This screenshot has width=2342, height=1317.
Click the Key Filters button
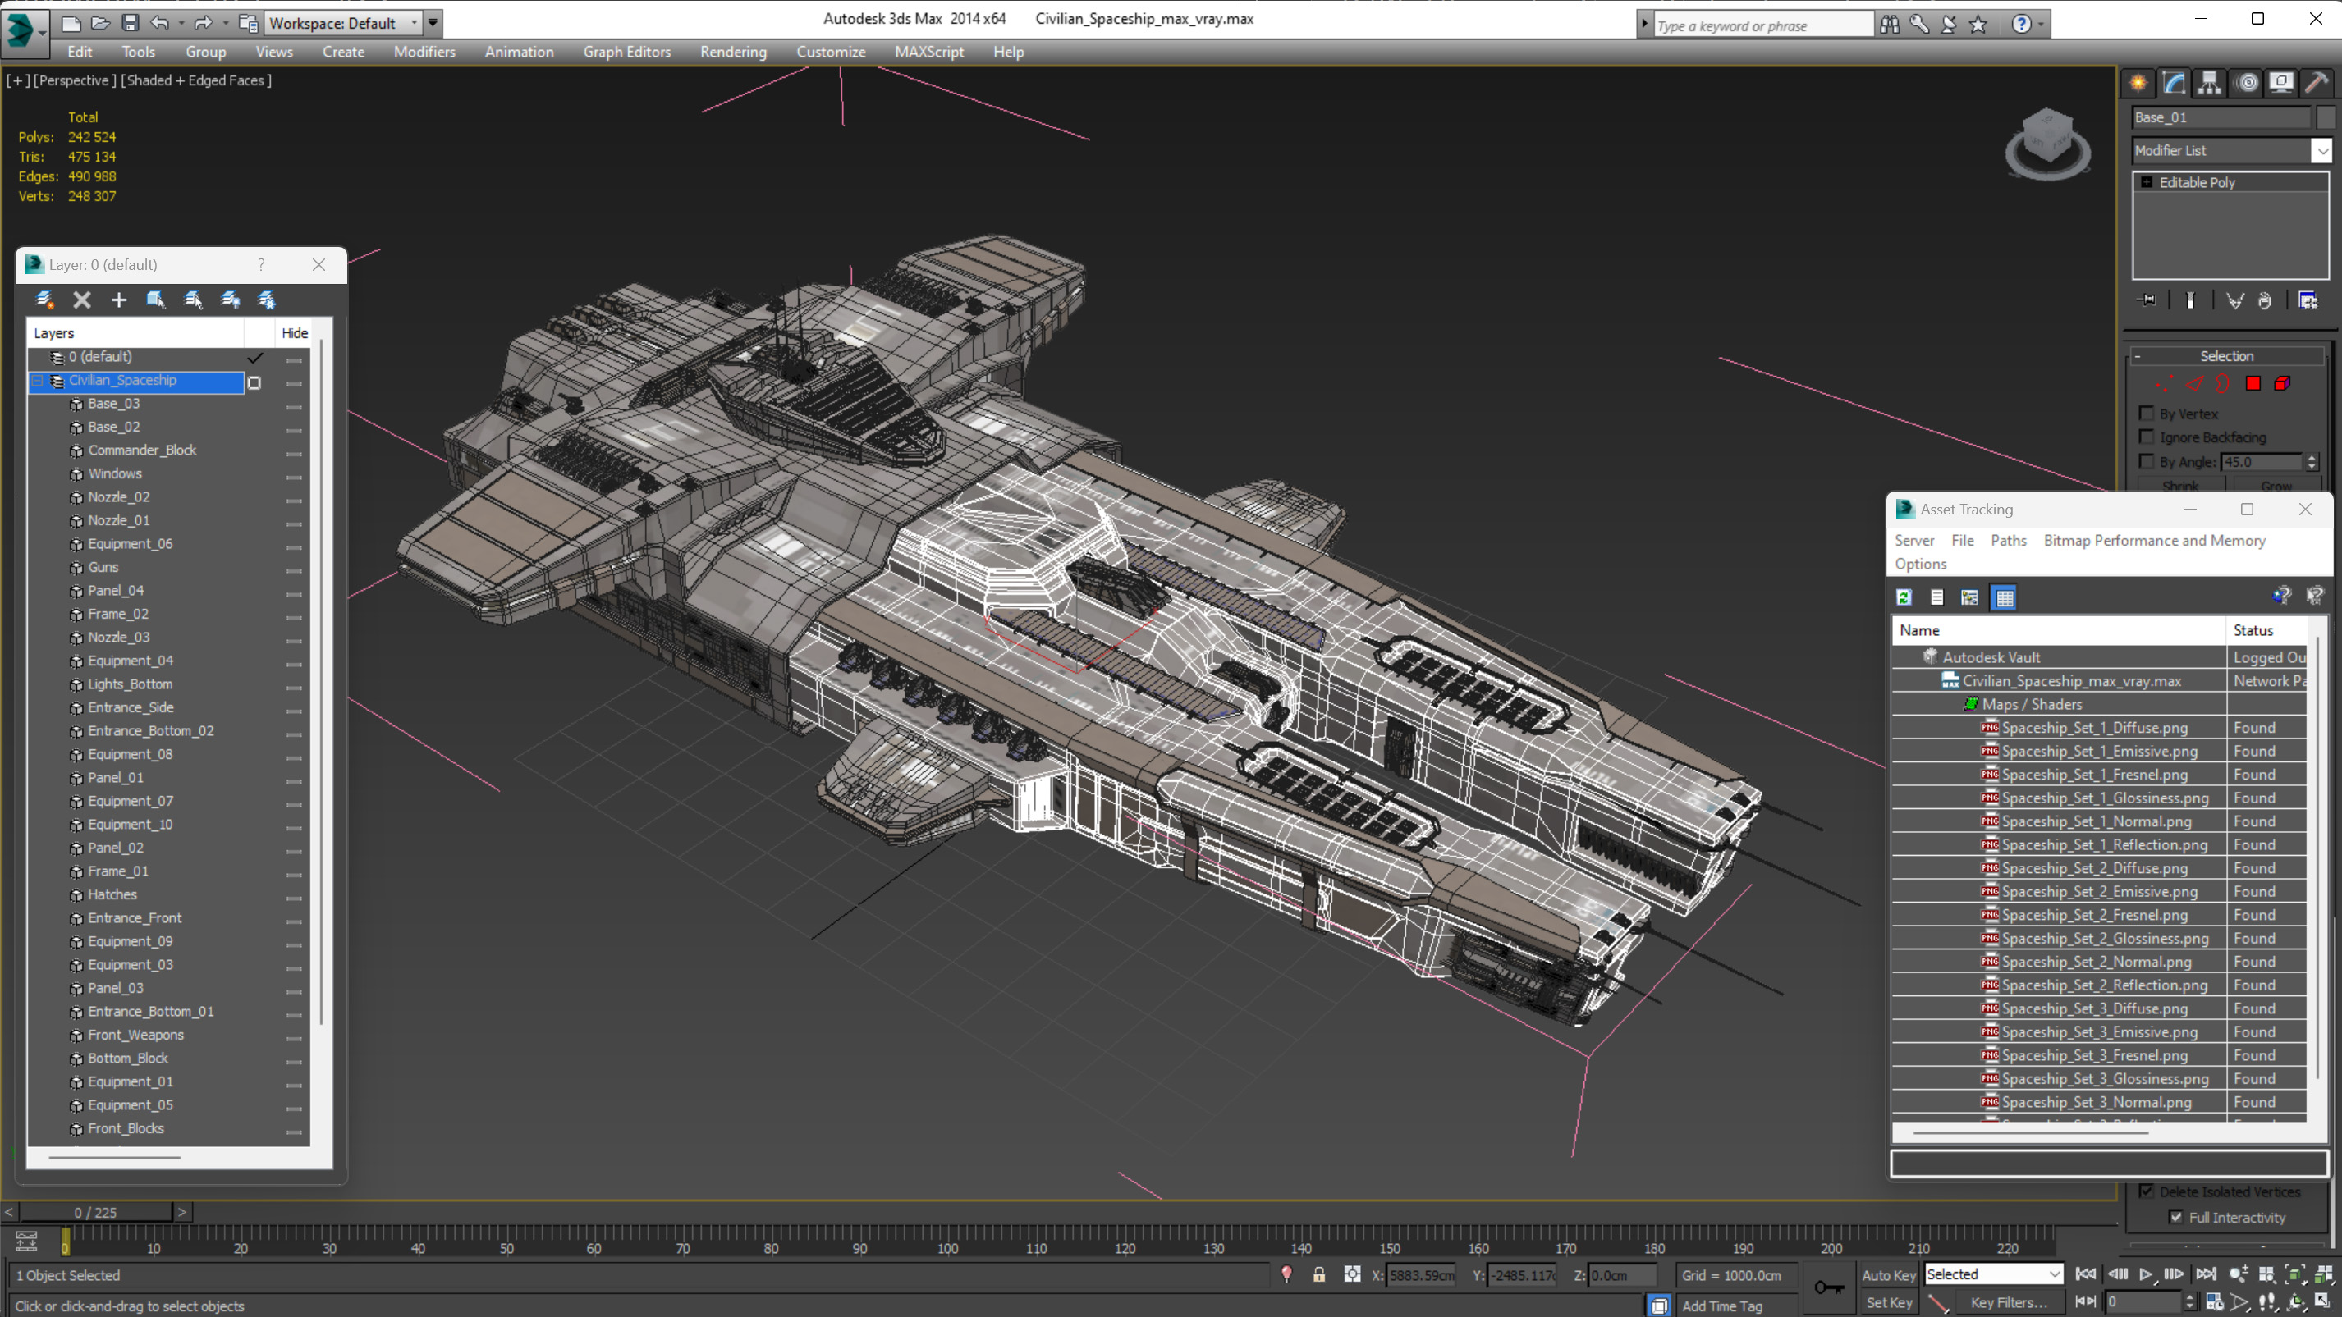[2009, 1302]
